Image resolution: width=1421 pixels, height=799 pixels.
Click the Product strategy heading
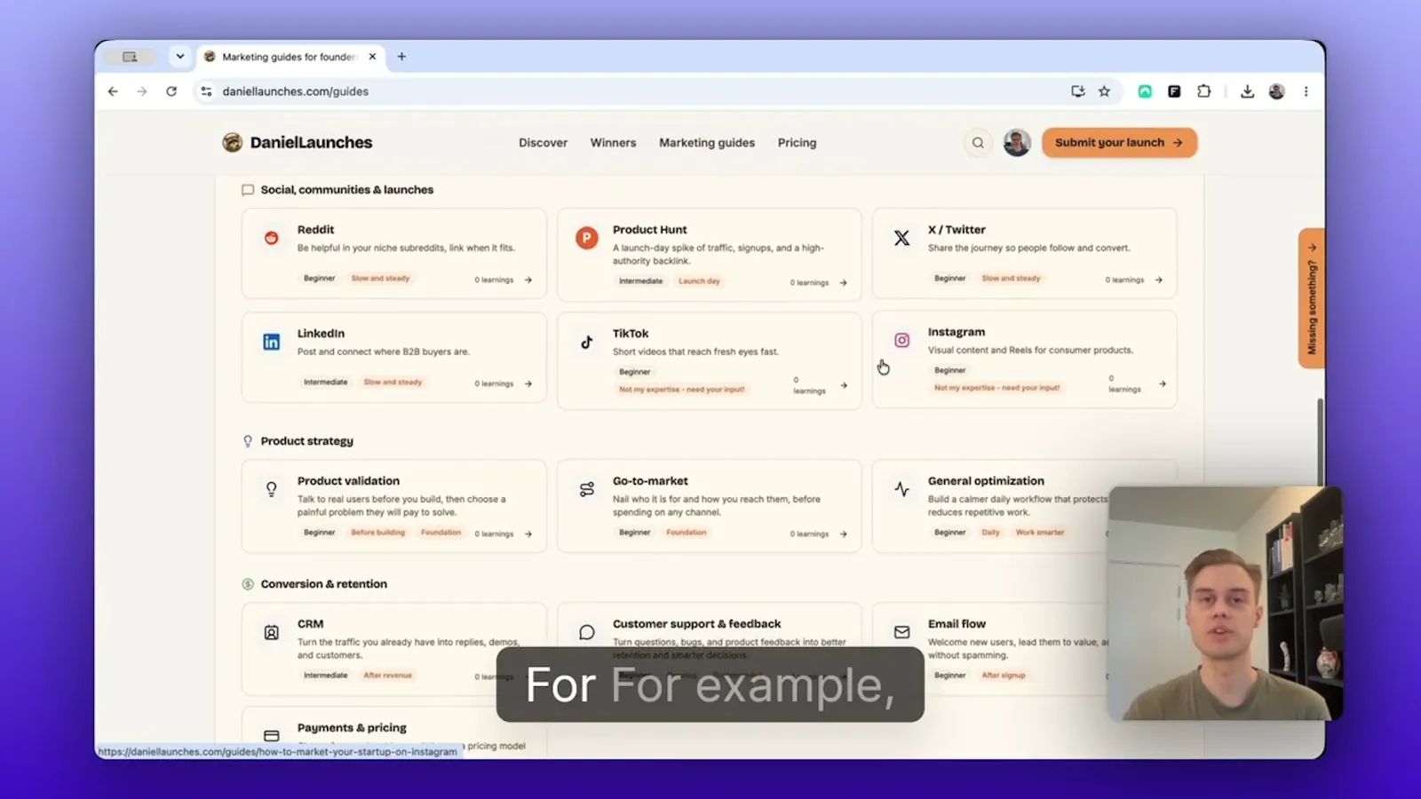[x=306, y=441]
